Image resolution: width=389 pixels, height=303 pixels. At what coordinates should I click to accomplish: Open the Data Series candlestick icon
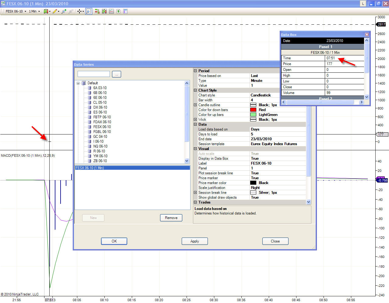pyautogui.click(x=104, y=11)
